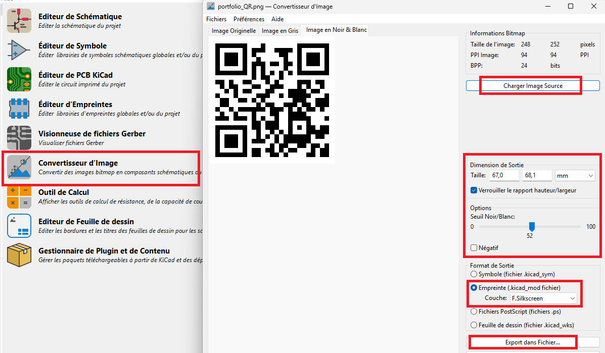Open the Editeur de Schématique icon
Viewport: 605px width, 353px height.
(x=19, y=21)
